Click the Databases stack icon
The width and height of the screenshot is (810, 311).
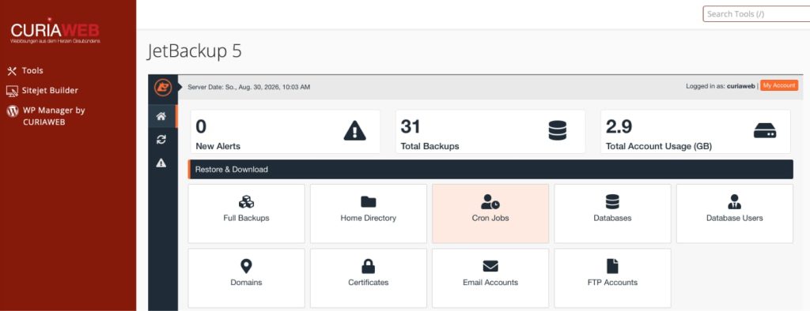click(612, 201)
